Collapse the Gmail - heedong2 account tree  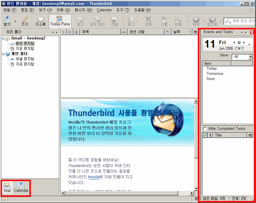pos(3,38)
